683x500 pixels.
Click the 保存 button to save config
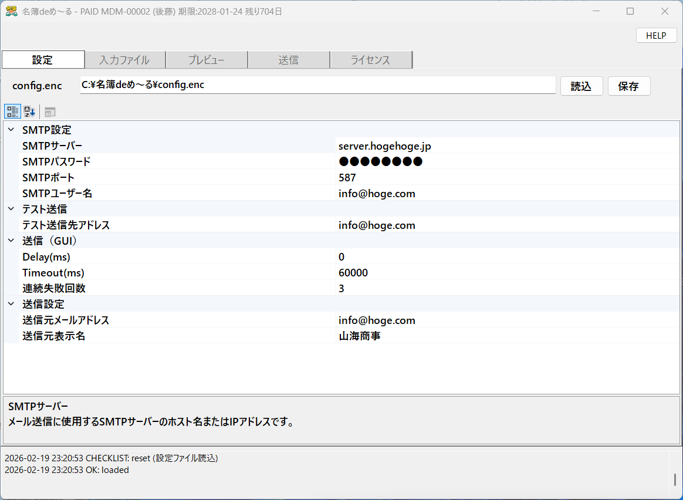coord(628,86)
